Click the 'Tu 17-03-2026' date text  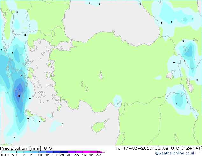(134, 148)
